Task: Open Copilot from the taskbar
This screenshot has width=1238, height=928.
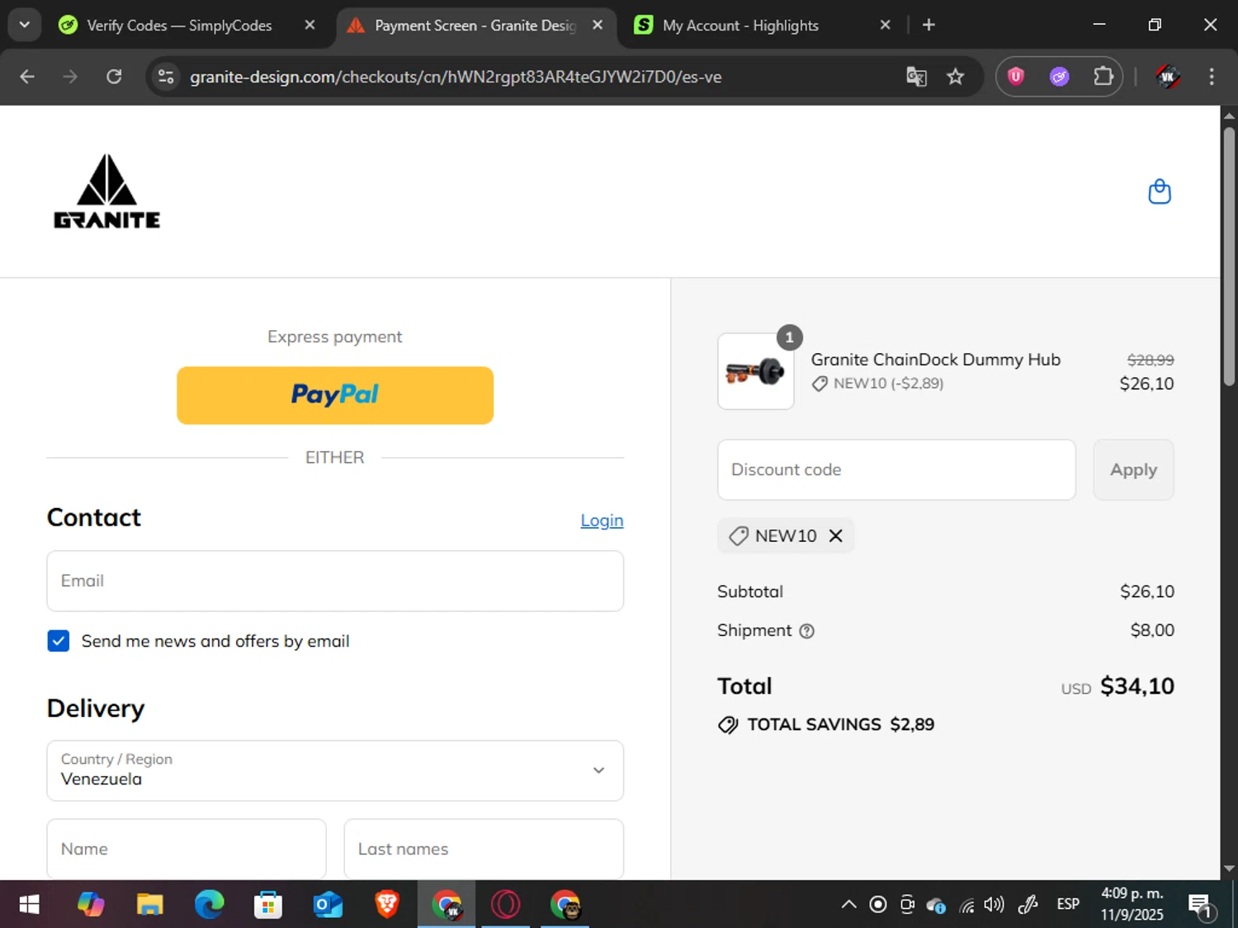Action: click(x=91, y=905)
